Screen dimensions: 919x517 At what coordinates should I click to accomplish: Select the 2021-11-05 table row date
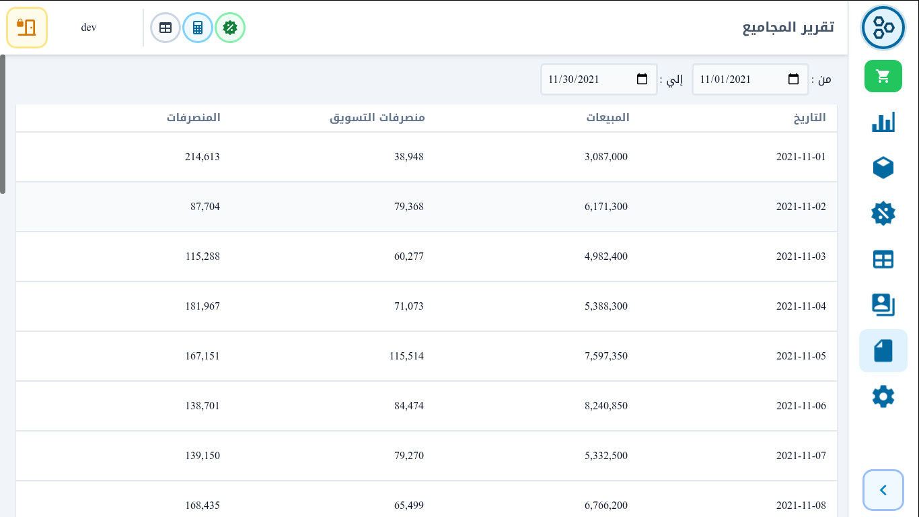(x=801, y=356)
